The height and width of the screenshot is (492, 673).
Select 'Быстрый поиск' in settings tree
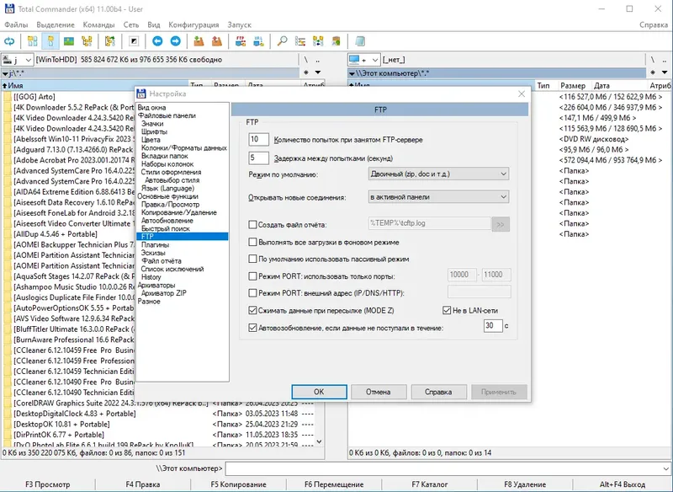pyautogui.click(x=165, y=228)
